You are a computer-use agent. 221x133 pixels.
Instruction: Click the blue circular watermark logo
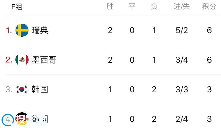point(8,120)
